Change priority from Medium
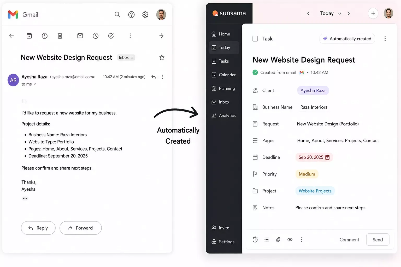Screen dimensions: 401x267 pyautogui.click(x=307, y=174)
